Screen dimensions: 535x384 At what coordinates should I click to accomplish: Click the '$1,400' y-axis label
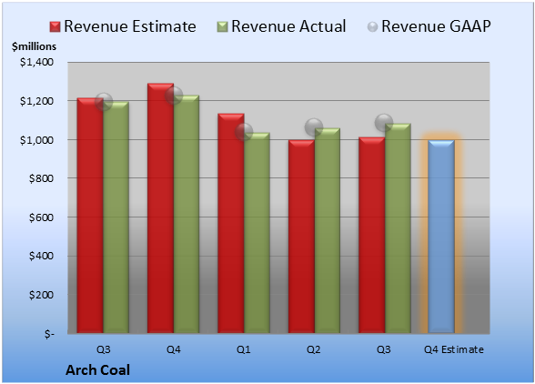36,62
